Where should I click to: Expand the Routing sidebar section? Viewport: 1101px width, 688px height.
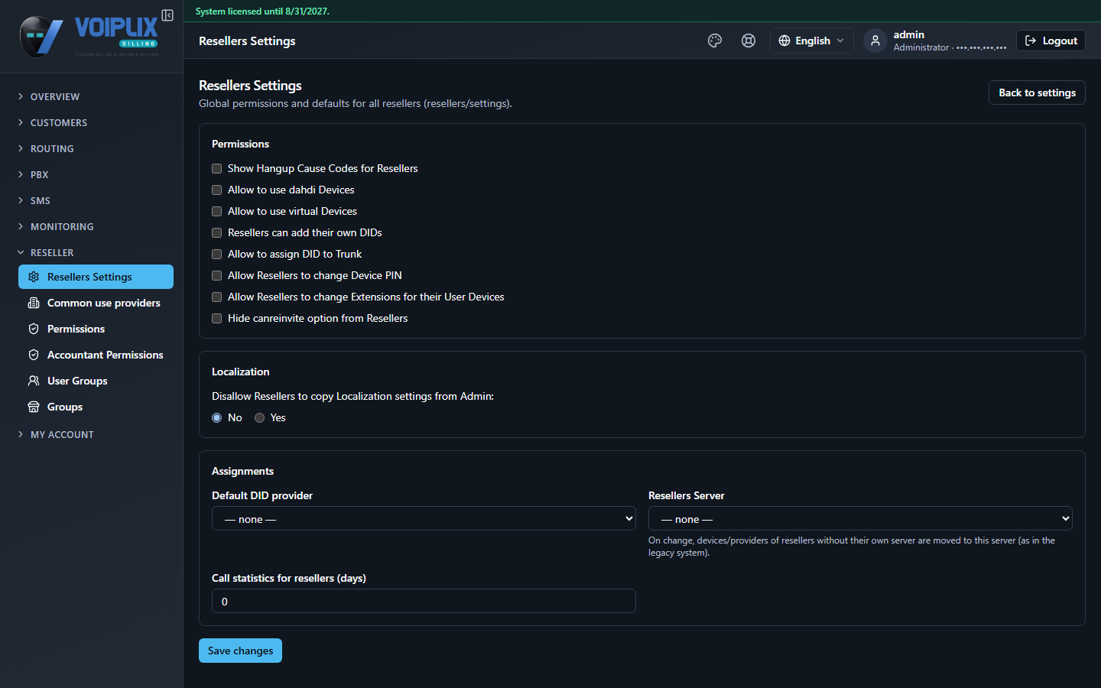pyautogui.click(x=92, y=148)
